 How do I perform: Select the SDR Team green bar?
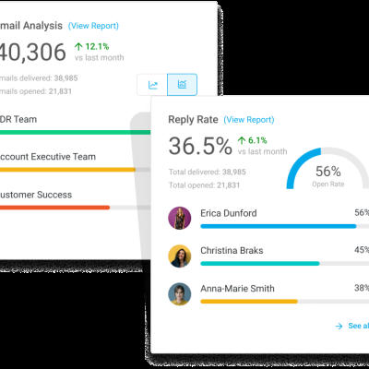click(76, 133)
